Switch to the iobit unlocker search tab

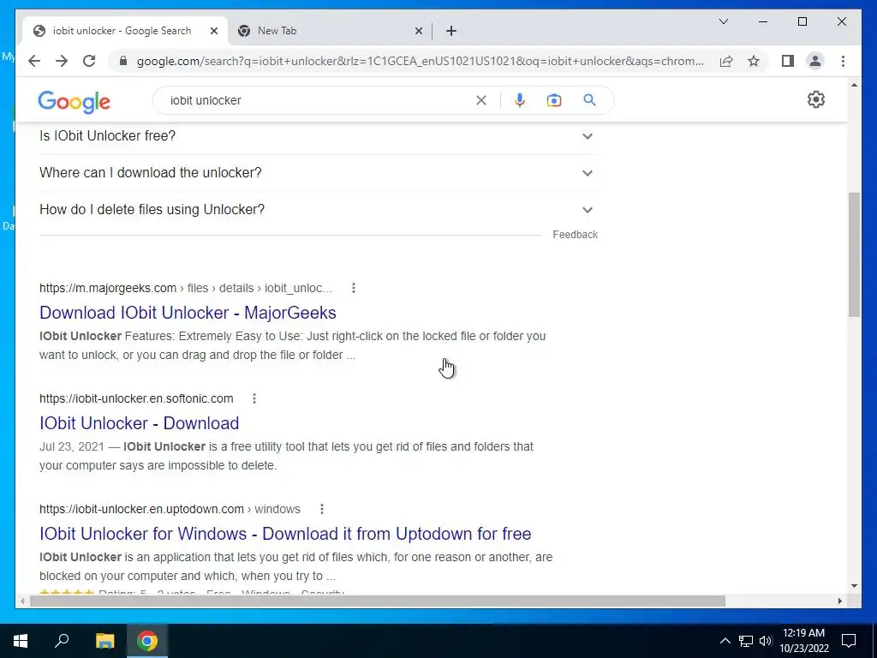tap(123, 31)
